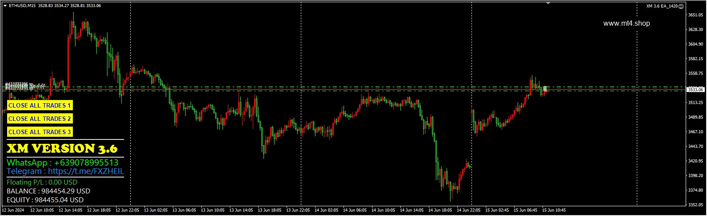The width and height of the screenshot is (707, 216).
Task: Click price scale value 3604.90
Action: (x=695, y=44)
